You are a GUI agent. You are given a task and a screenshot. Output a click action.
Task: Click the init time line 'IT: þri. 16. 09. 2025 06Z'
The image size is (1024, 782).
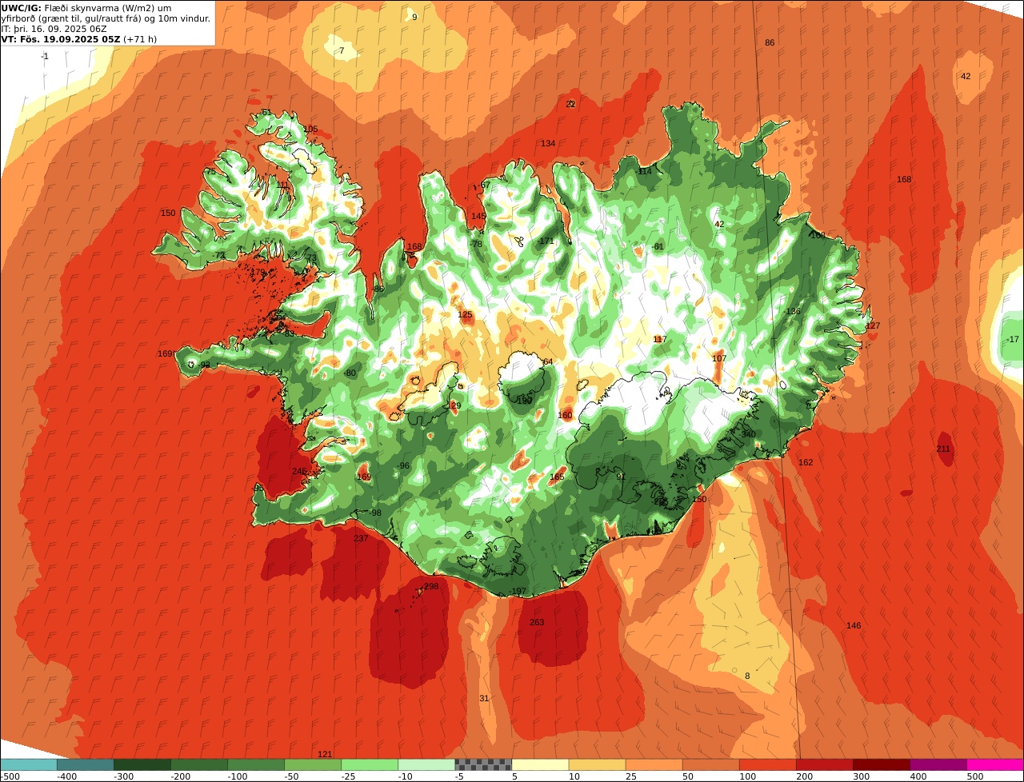click(x=54, y=29)
